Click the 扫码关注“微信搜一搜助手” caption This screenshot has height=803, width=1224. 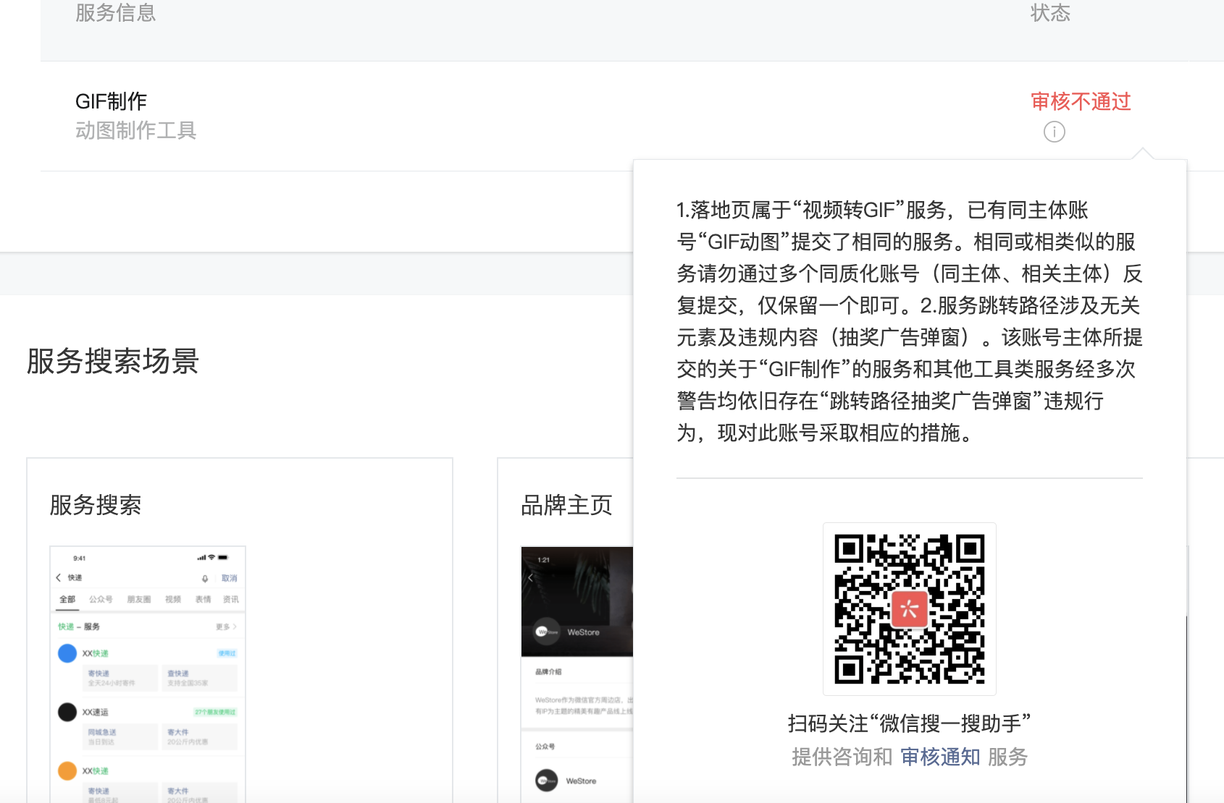pyautogui.click(x=910, y=723)
